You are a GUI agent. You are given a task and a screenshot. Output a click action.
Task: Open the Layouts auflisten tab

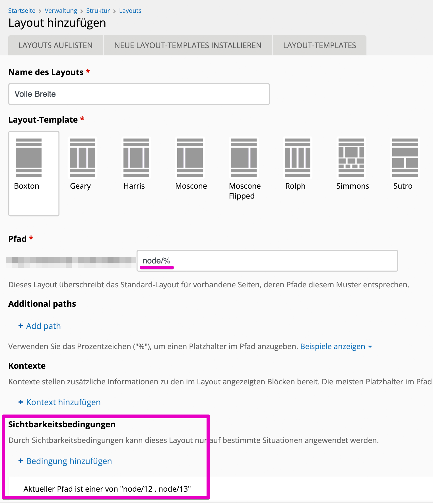click(55, 45)
